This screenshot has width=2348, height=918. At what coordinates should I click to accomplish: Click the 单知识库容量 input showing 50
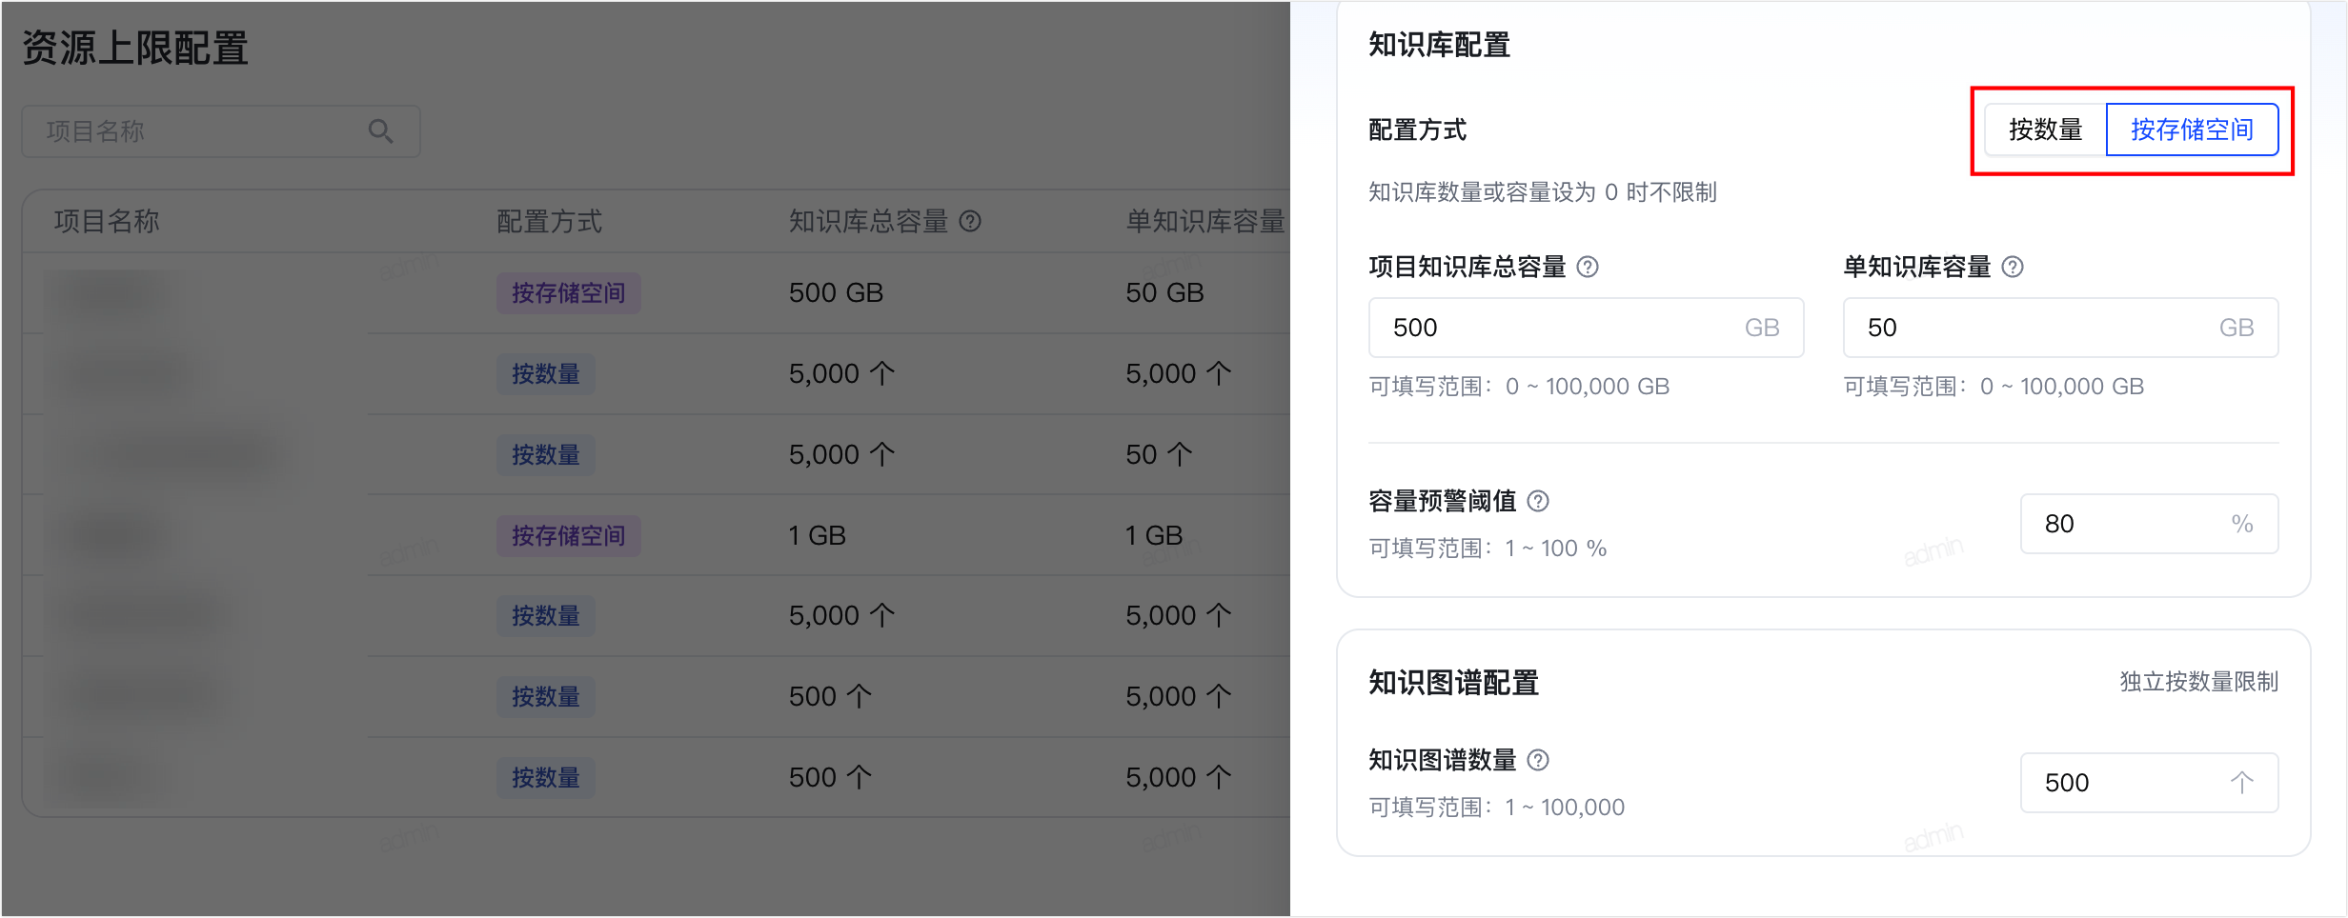[x=2060, y=328]
